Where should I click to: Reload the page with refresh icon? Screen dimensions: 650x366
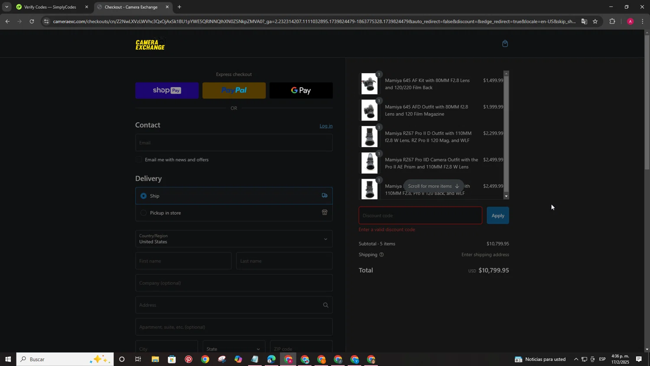[32, 21]
